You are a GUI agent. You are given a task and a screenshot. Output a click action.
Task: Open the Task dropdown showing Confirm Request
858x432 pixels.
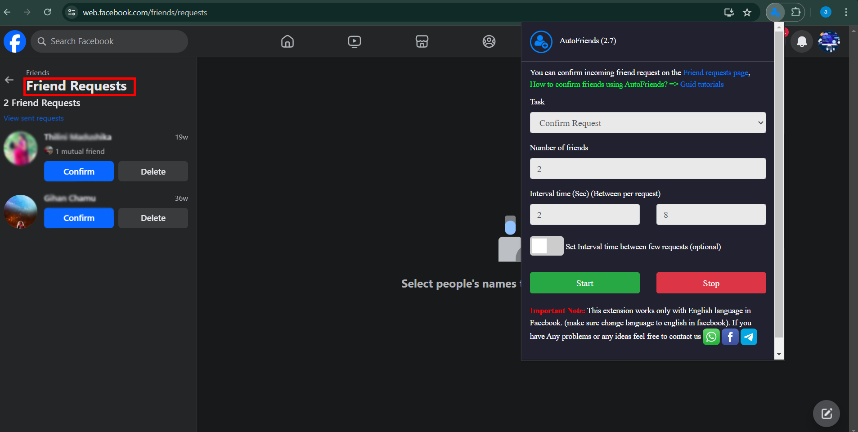[x=647, y=122]
